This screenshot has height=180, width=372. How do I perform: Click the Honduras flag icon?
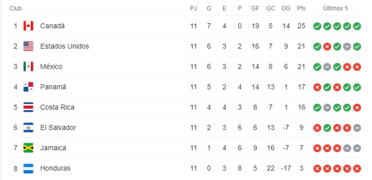point(28,168)
